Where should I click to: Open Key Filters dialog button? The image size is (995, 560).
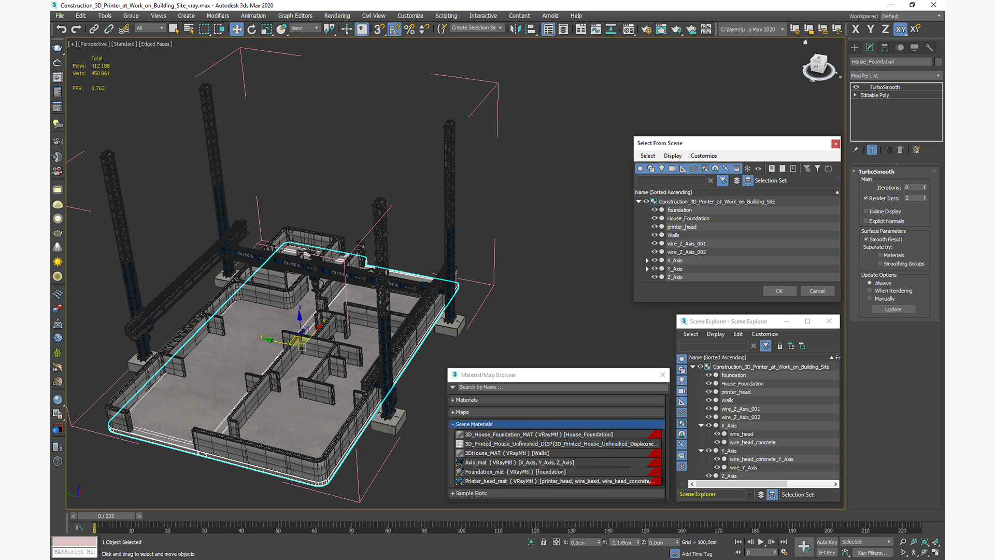coord(872,553)
